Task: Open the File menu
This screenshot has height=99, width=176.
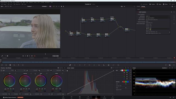Action: click(x=9, y=2)
